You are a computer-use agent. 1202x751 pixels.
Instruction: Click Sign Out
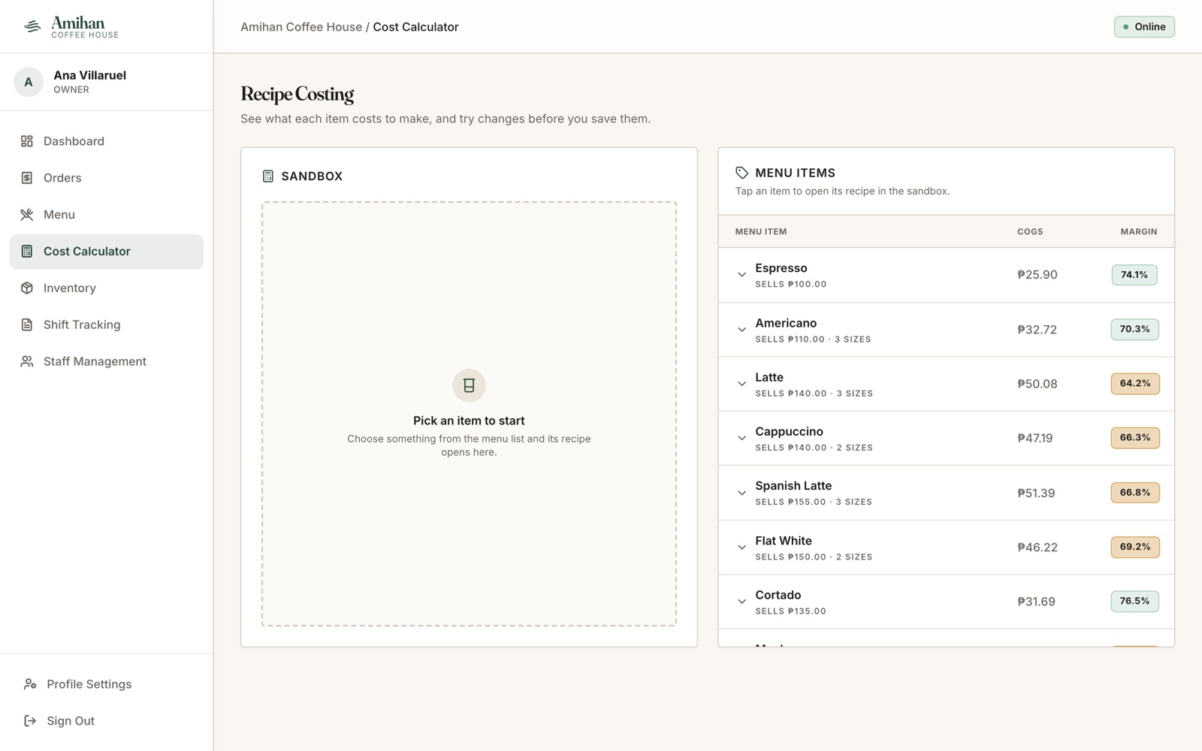point(107,721)
